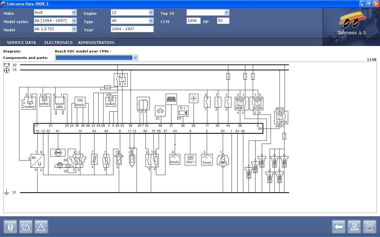Click the Year field showing 1994 - 1997

pyautogui.click(x=132, y=29)
